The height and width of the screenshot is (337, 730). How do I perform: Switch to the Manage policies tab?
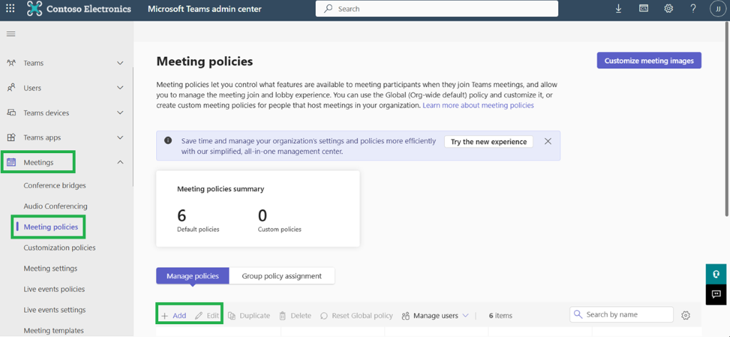click(x=192, y=276)
